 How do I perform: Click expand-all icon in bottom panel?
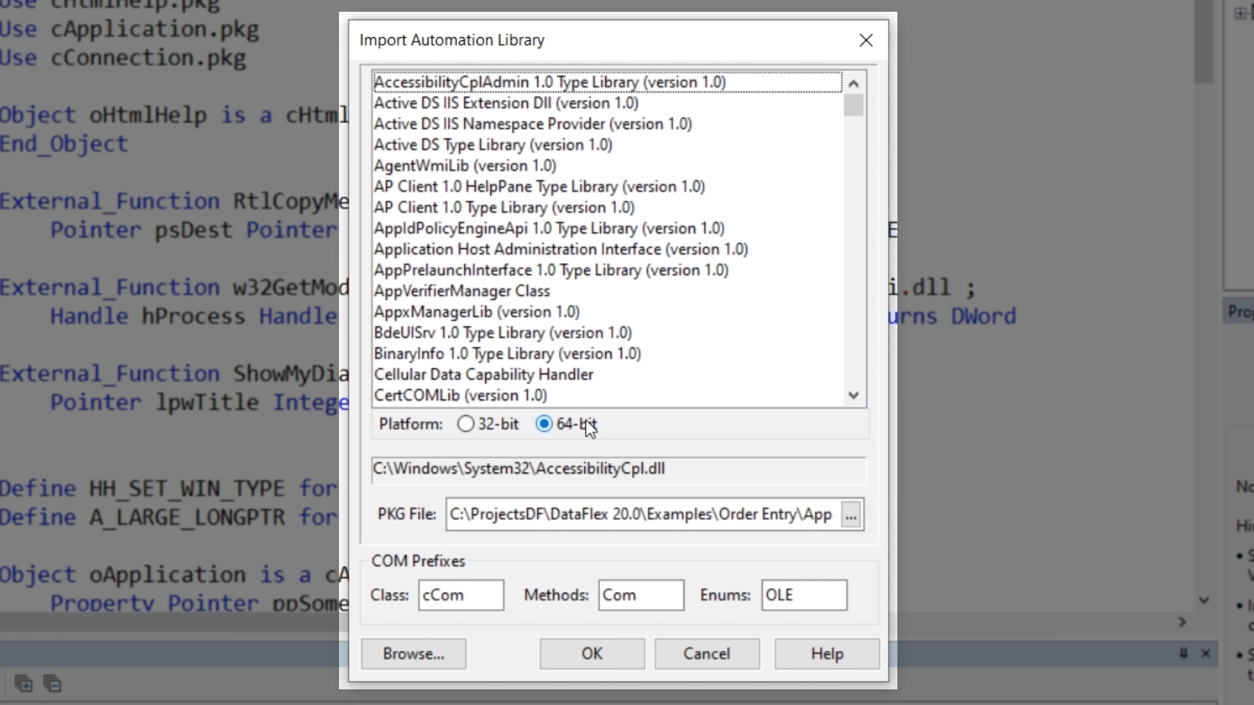(x=24, y=683)
